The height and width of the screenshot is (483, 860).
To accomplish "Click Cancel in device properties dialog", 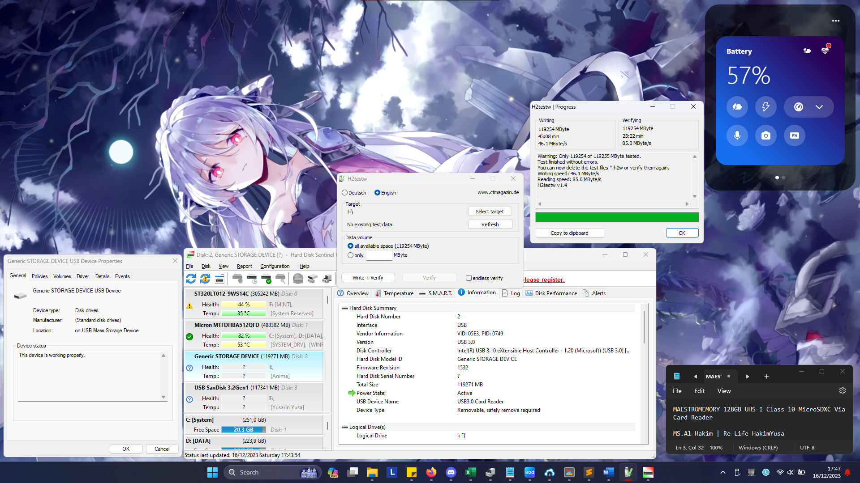I will (x=162, y=449).
